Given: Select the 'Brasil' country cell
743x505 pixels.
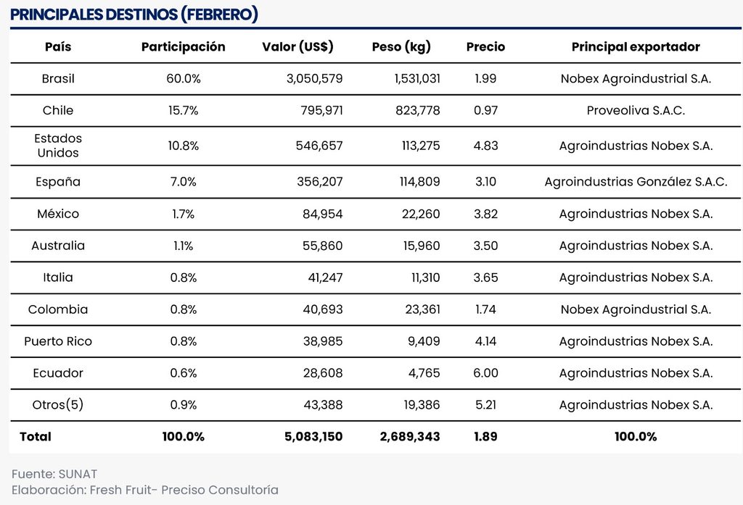Looking at the screenshot, I should pos(58,79).
